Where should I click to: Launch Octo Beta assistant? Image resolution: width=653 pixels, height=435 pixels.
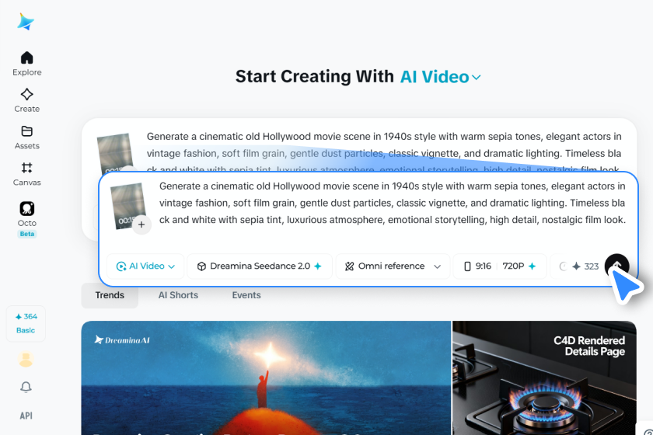pyautogui.click(x=26, y=219)
